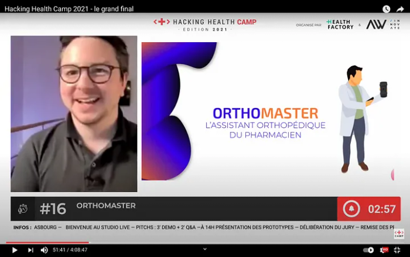
Task: Click 'ORTHOMASTER' in the lower banner
Action: pos(106,205)
